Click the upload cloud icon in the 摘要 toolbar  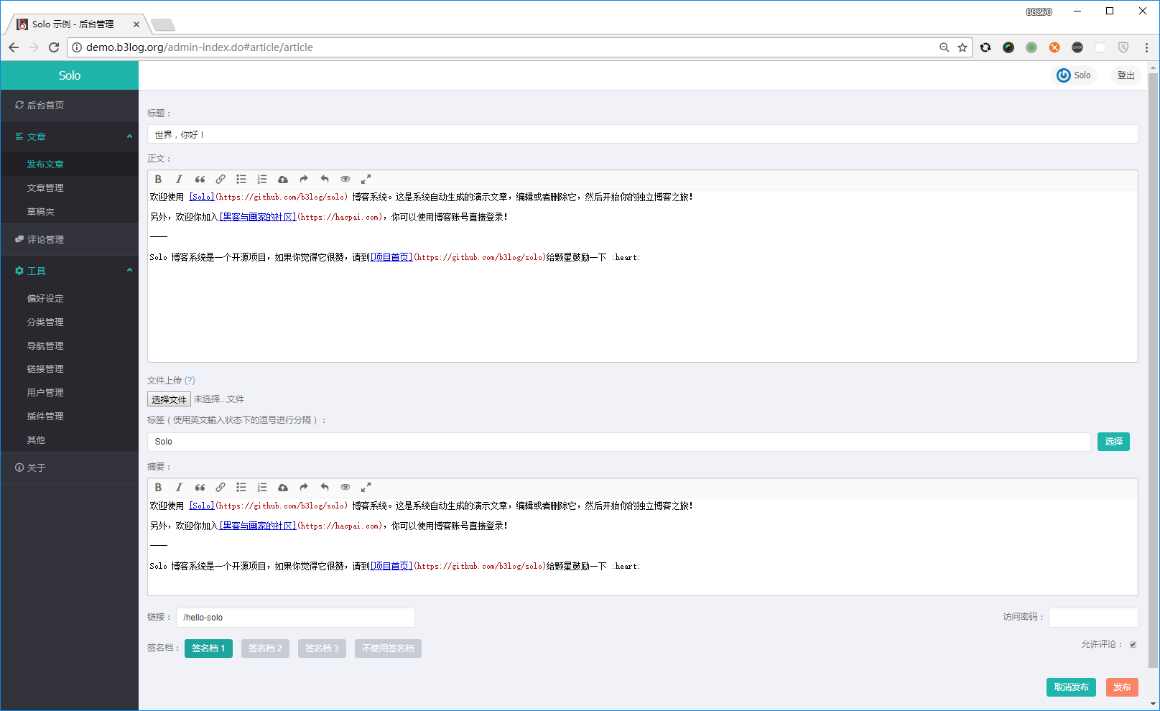[x=283, y=488]
